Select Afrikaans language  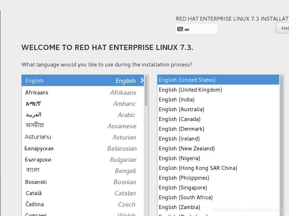[83, 92]
